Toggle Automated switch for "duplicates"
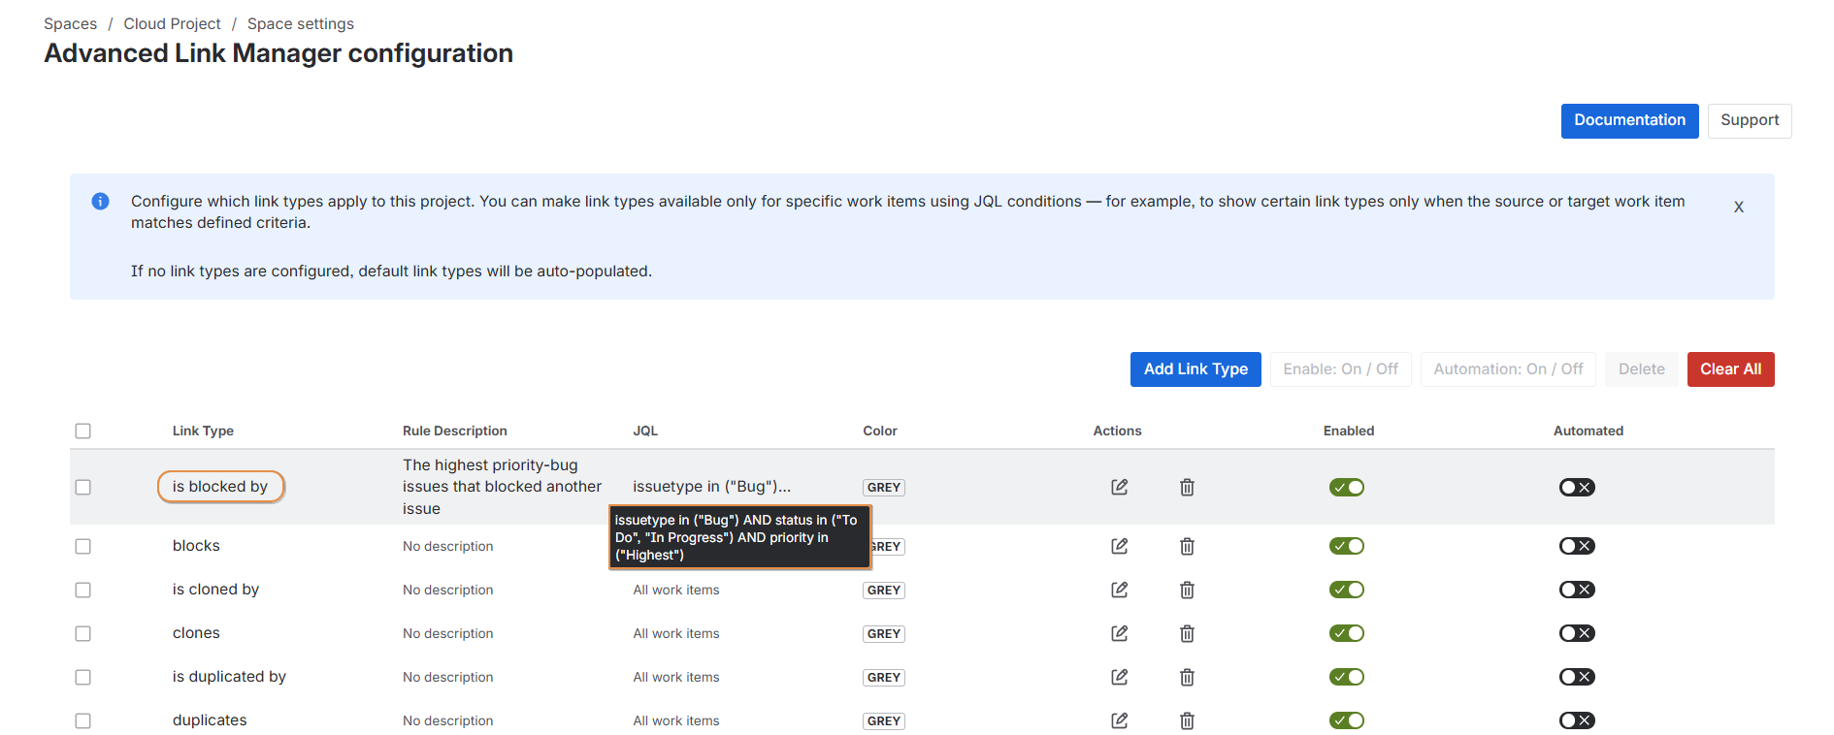 click(1577, 720)
